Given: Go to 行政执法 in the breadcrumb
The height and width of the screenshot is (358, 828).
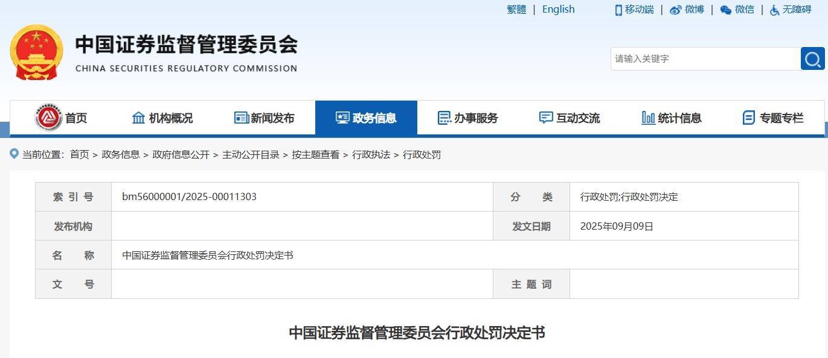Looking at the screenshot, I should [371, 155].
